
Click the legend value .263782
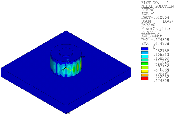point(161,66)
